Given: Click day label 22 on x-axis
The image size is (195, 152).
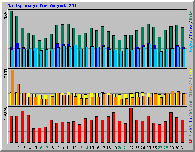Looking at the screenshot, I should pos(131,148).
